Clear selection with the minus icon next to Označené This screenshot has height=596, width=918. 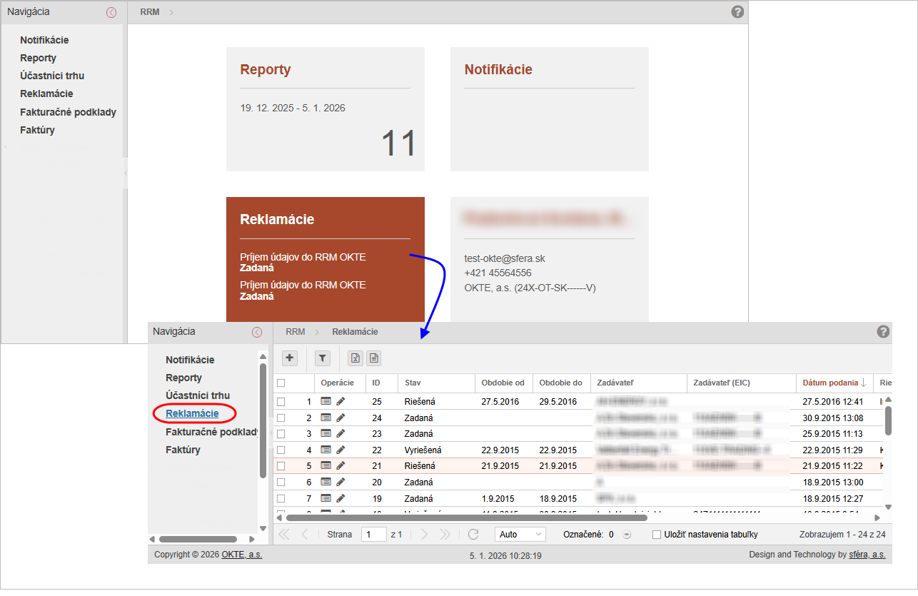627,535
